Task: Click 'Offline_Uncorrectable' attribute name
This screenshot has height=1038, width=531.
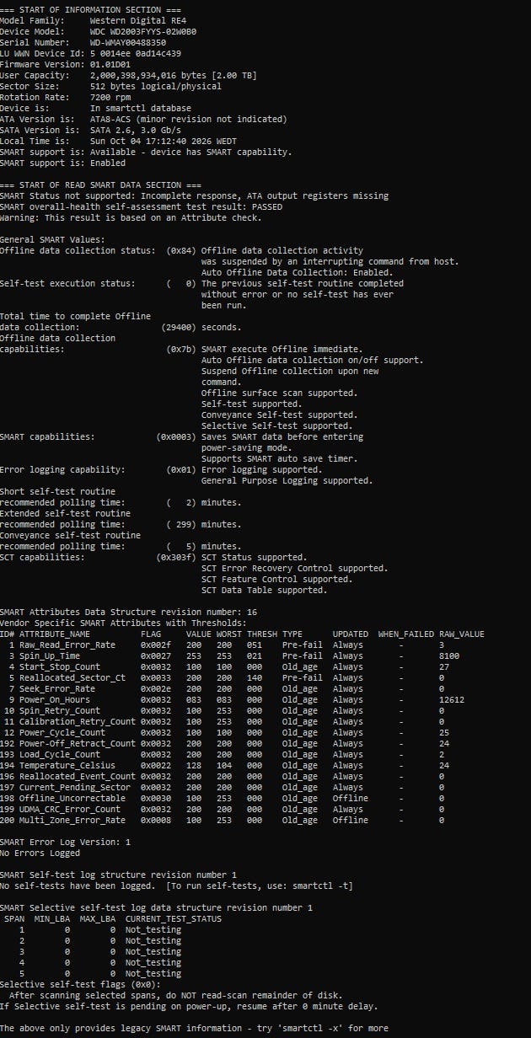Action: 72,798
